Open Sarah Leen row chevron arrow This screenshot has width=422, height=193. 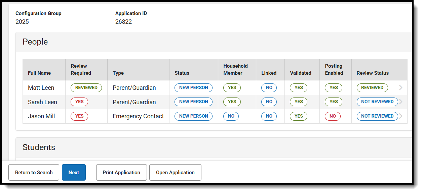point(400,102)
